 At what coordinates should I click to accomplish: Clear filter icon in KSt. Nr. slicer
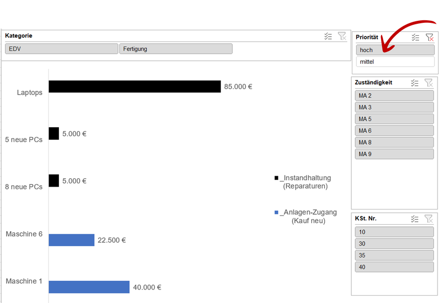coord(429,219)
